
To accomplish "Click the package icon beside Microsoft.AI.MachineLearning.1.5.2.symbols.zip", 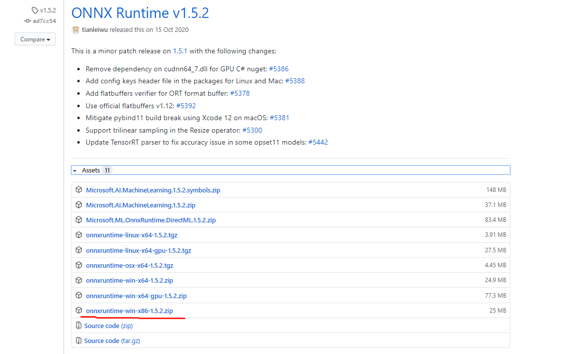I will click(x=79, y=189).
